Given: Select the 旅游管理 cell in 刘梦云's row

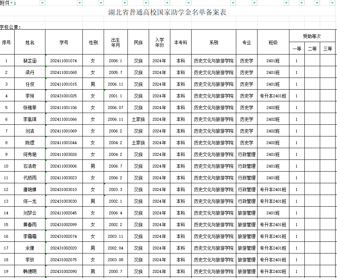Looking at the screenshot, I should (x=247, y=213).
